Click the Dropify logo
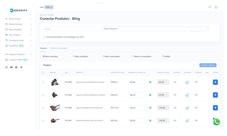Image resolution: width=227 pixels, height=136 pixels. coord(19,10)
